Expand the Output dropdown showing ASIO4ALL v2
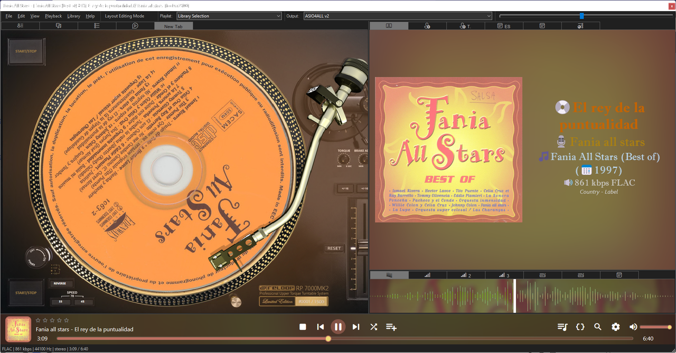The height and width of the screenshot is (353, 676). coord(397,16)
